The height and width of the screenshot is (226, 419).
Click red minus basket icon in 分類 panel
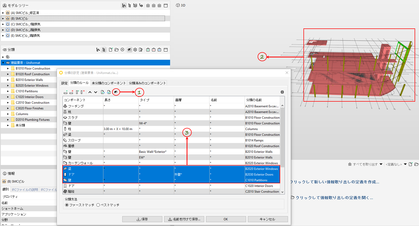tap(154, 50)
